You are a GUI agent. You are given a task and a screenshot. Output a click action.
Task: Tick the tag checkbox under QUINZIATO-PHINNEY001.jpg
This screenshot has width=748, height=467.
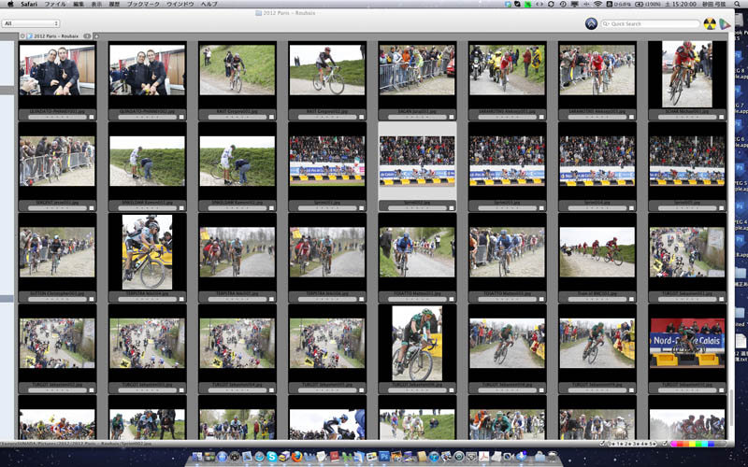tap(92, 117)
